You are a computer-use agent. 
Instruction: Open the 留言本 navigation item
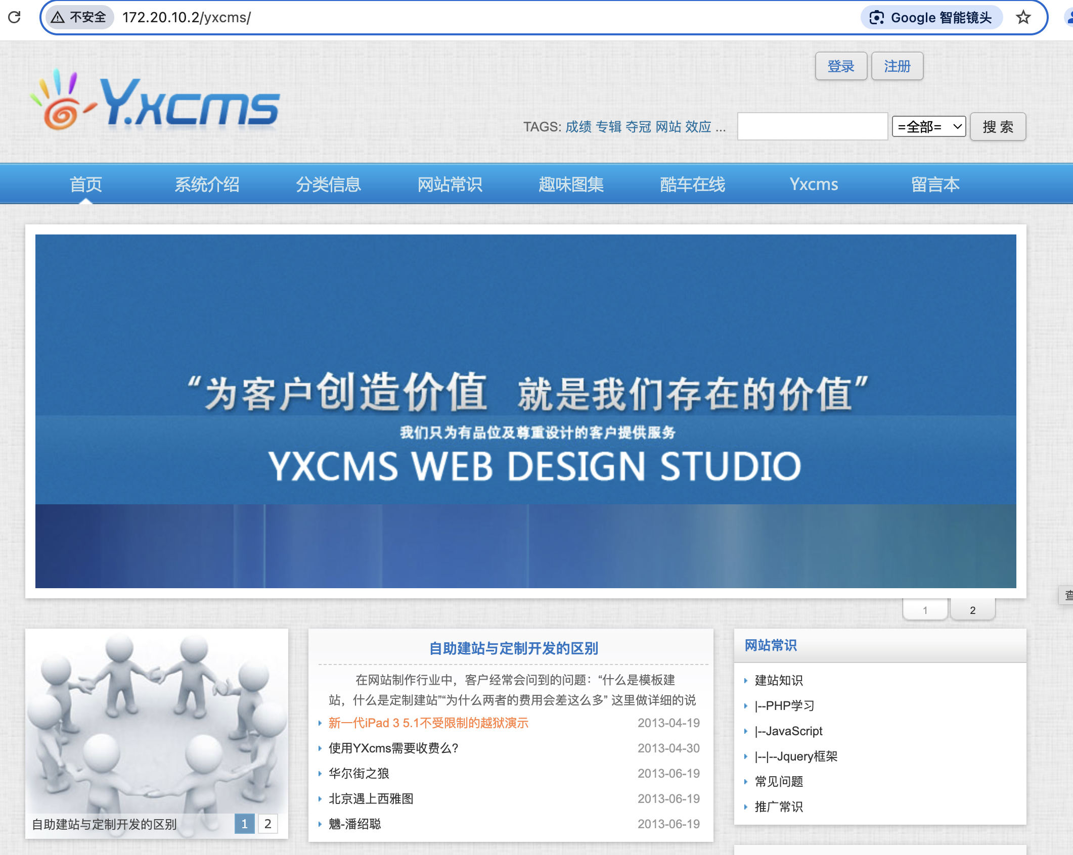click(935, 184)
